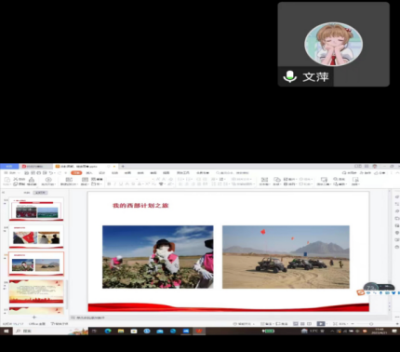Select the highlighted Home ribbon tab
This screenshot has width=400, height=352.
click(76, 172)
